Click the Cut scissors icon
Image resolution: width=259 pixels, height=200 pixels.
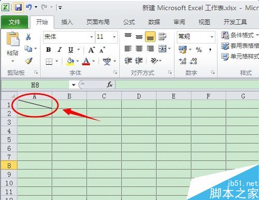(x=28, y=37)
